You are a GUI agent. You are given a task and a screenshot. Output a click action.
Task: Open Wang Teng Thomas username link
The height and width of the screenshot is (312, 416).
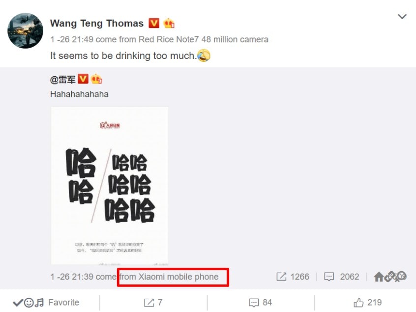[96, 23]
